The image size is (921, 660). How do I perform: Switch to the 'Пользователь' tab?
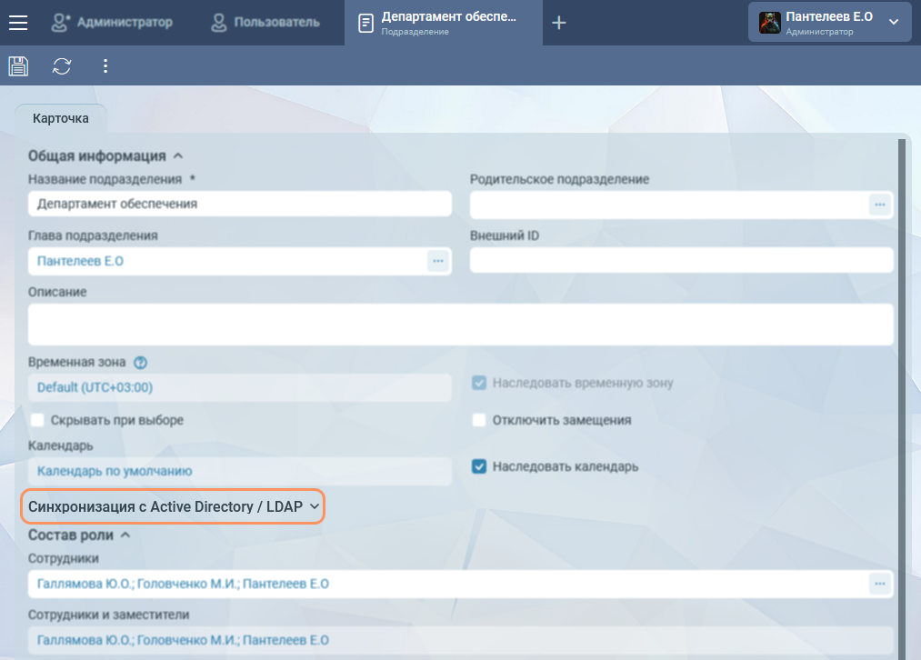point(265,23)
